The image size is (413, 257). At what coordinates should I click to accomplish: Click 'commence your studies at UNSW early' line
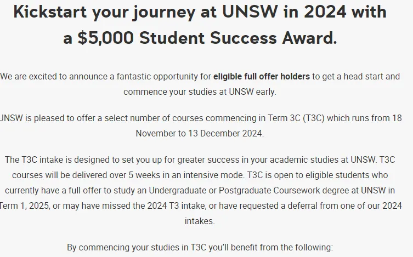tap(200, 92)
